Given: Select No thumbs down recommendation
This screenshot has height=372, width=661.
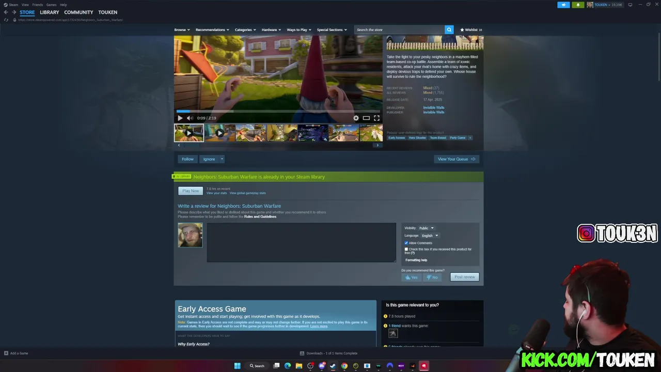Looking at the screenshot, I should click(432, 277).
